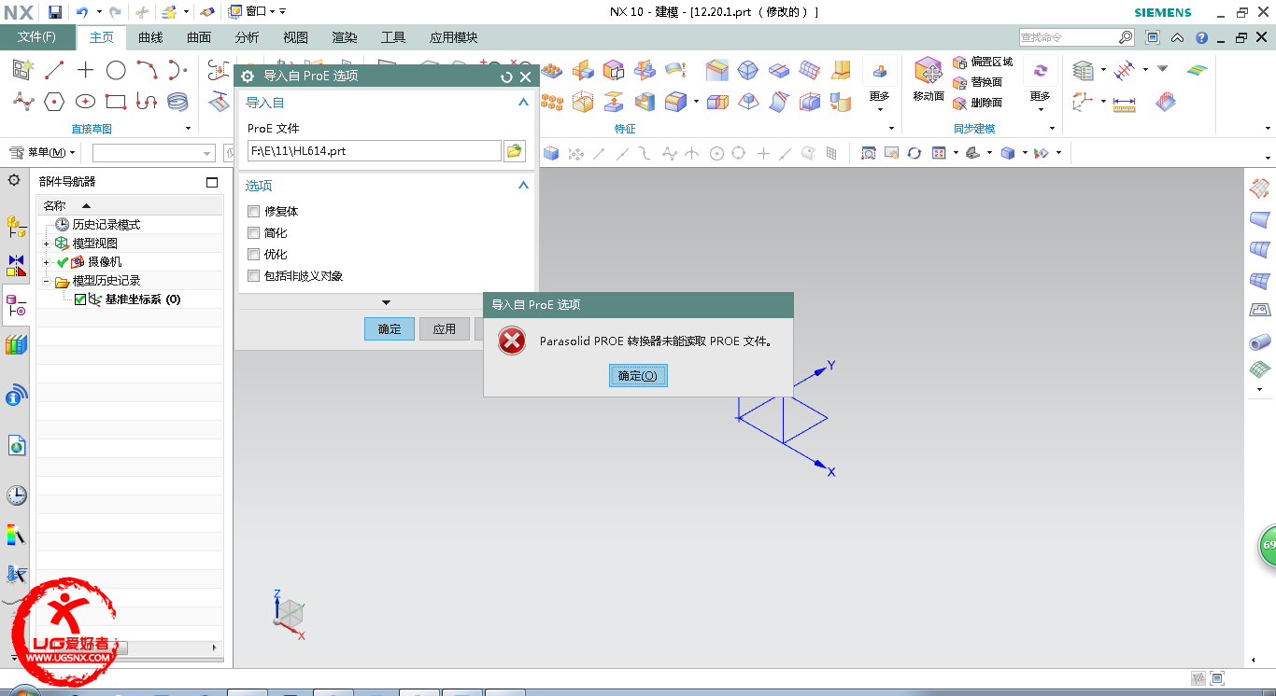Viewport: 1276px width, 696px height.
Task: Click the Reset icon in import dialog header
Action: pos(506,77)
